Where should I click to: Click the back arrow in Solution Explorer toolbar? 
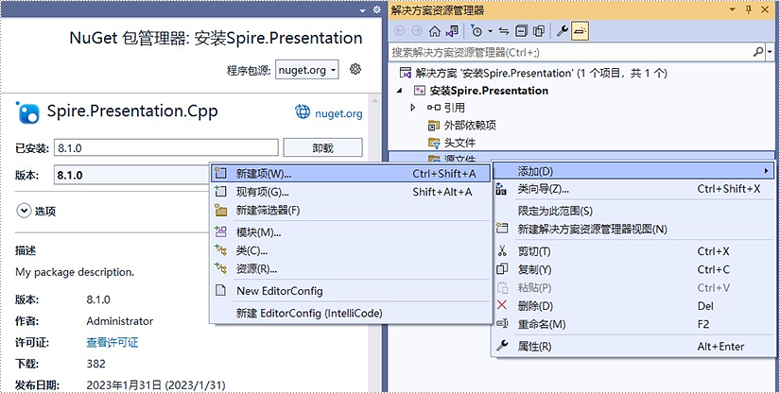pyautogui.click(x=399, y=31)
